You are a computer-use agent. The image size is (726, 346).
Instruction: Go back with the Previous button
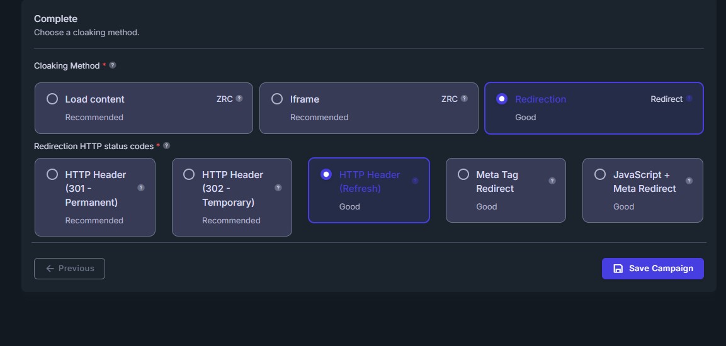pyautogui.click(x=69, y=269)
